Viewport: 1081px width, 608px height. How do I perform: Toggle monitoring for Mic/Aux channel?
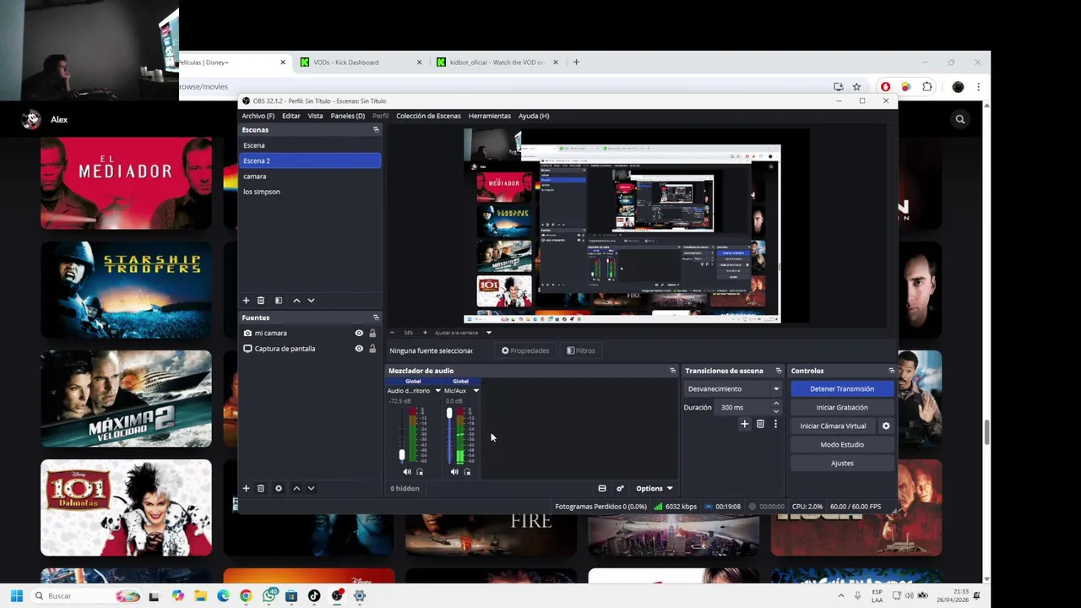click(467, 472)
